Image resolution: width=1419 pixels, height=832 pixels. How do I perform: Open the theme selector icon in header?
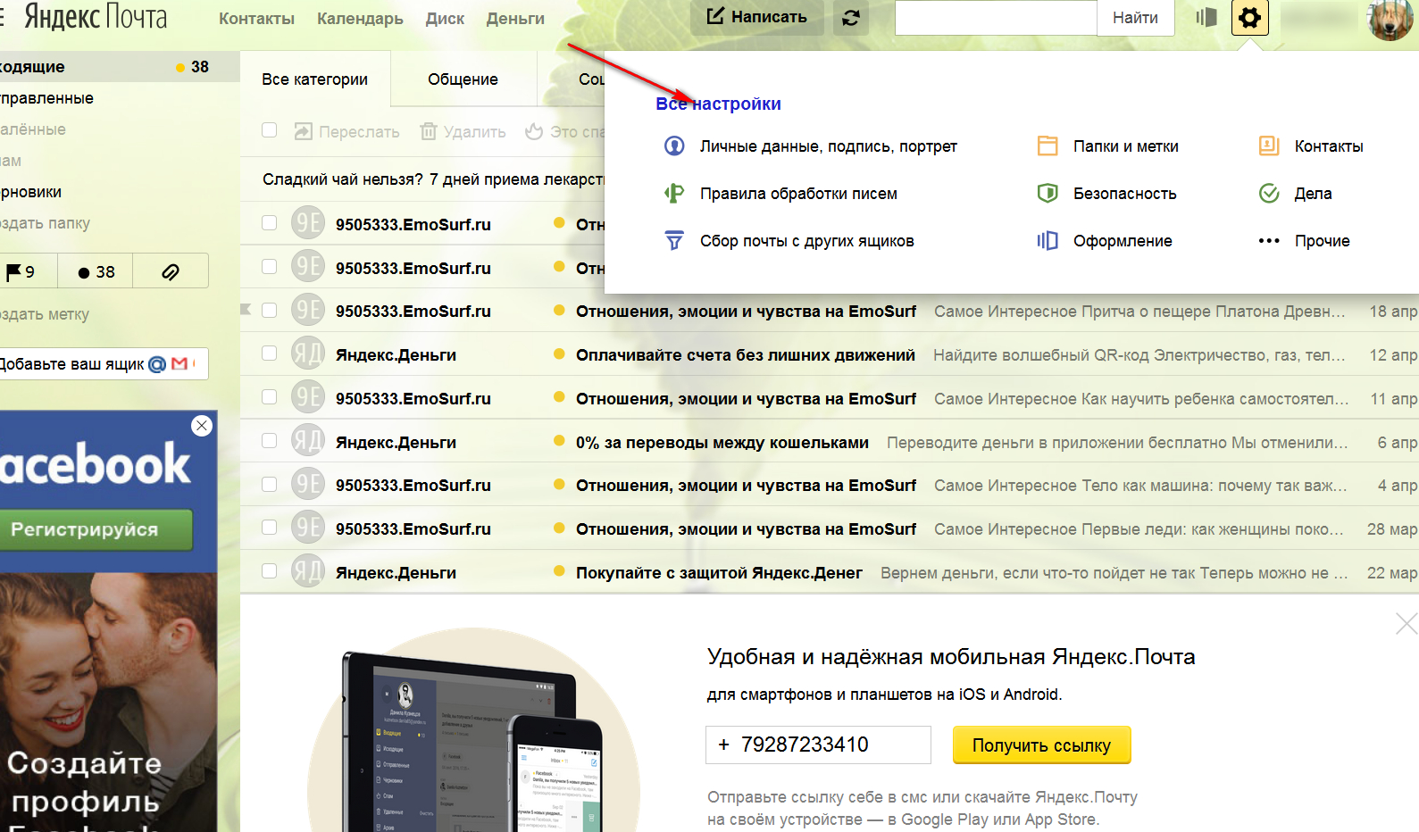1206,17
